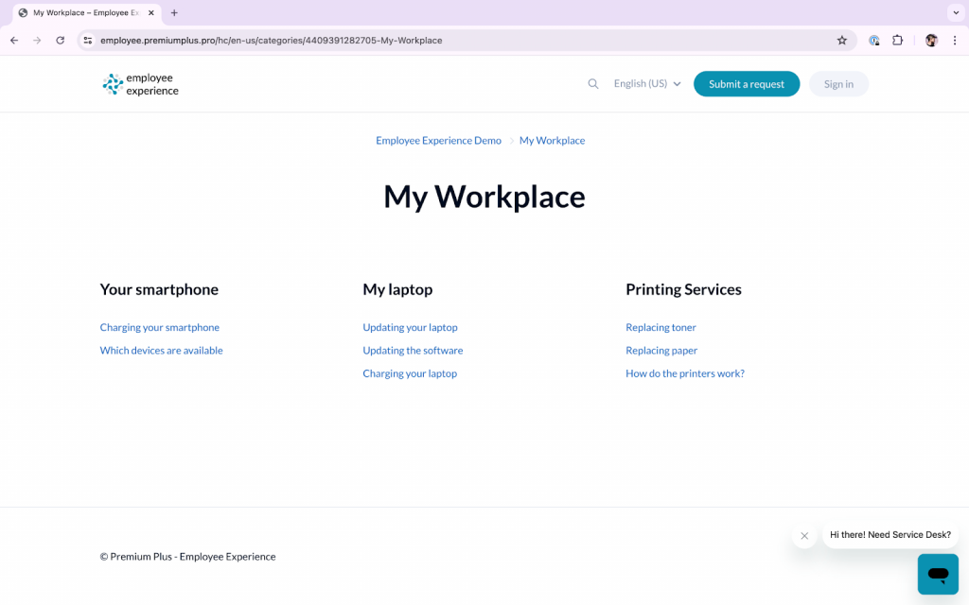Reload the page

[x=61, y=41]
